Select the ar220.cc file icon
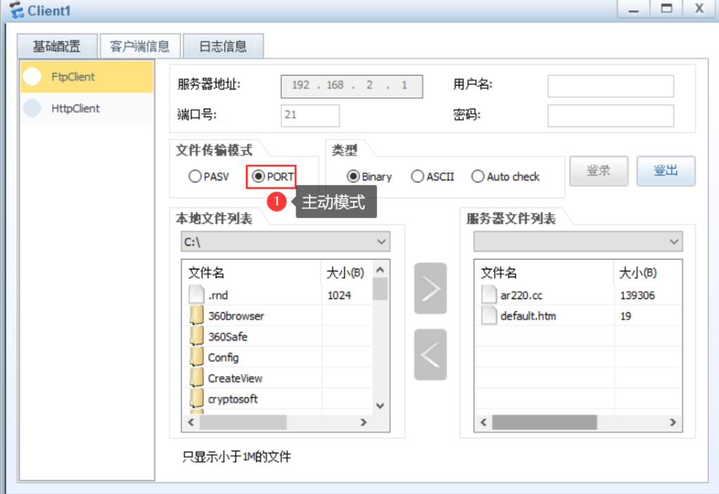Image resolution: width=719 pixels, height=494 pixels. click(x=489, y=295)
